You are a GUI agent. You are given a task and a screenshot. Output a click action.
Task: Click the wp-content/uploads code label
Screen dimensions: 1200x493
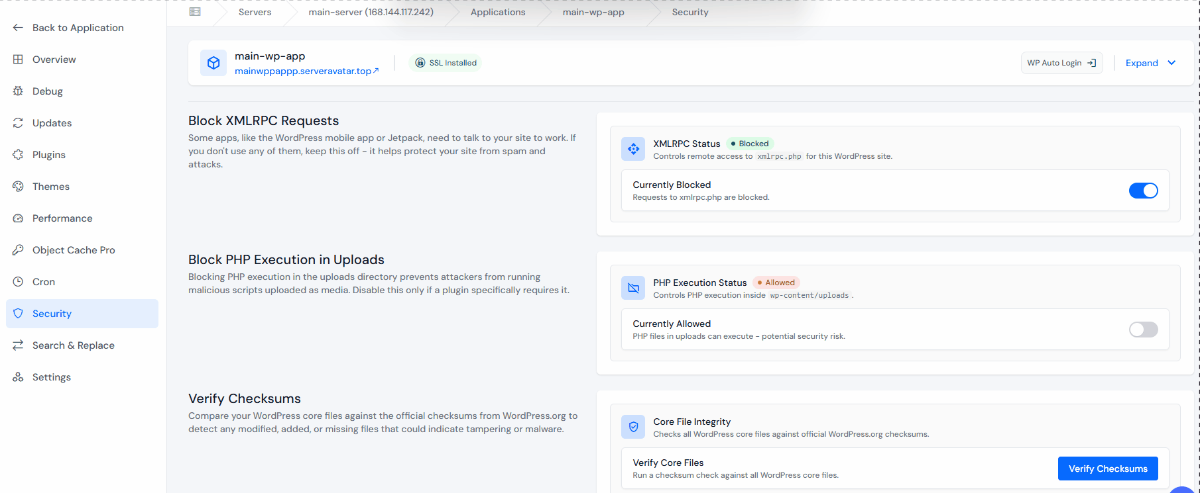pyautogui.click(x=810, y=296)
